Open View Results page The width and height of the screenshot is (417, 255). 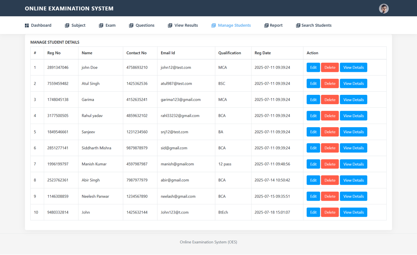point(183,25)
